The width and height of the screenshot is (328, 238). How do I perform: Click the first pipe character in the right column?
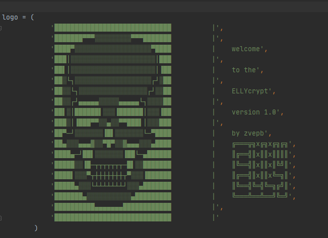coord(214,28)
